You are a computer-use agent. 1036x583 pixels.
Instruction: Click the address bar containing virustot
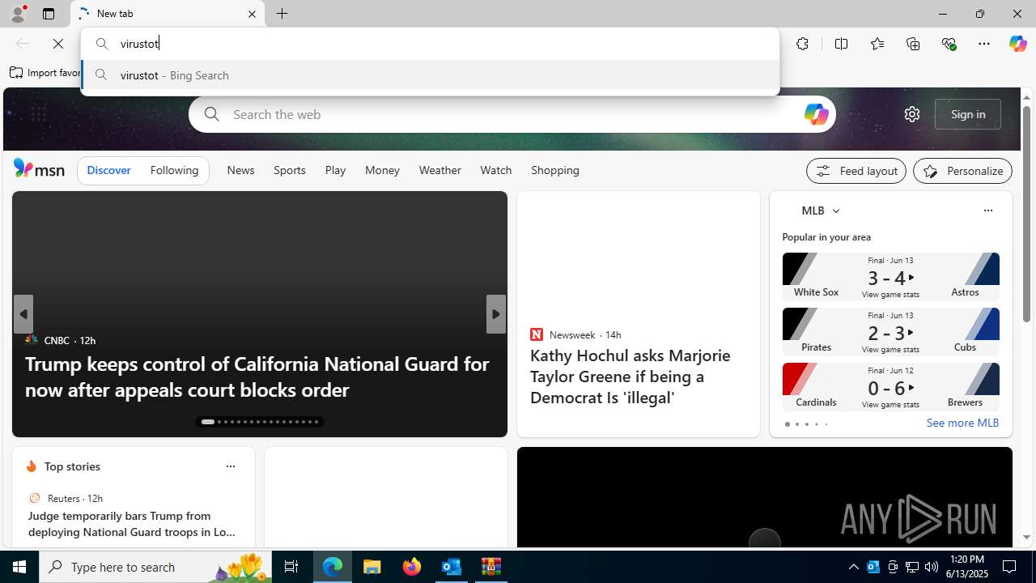click(x=430, y=44)
